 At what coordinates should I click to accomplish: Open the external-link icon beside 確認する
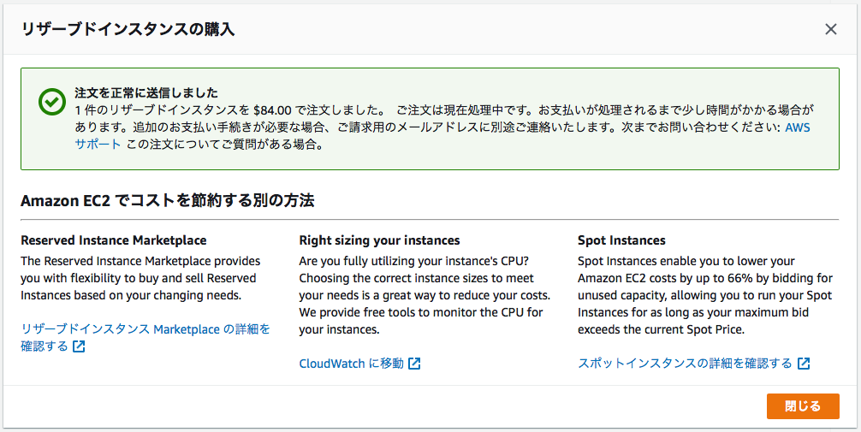point(79,346)
